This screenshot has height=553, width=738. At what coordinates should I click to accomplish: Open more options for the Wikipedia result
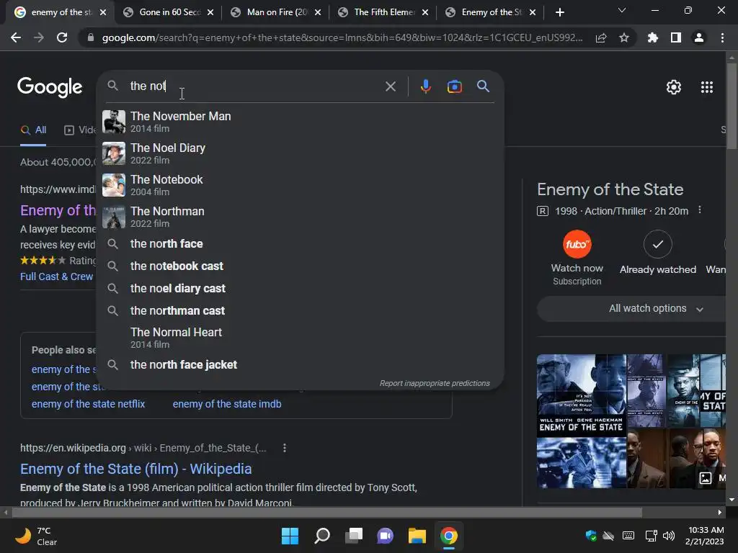(284, 448)
